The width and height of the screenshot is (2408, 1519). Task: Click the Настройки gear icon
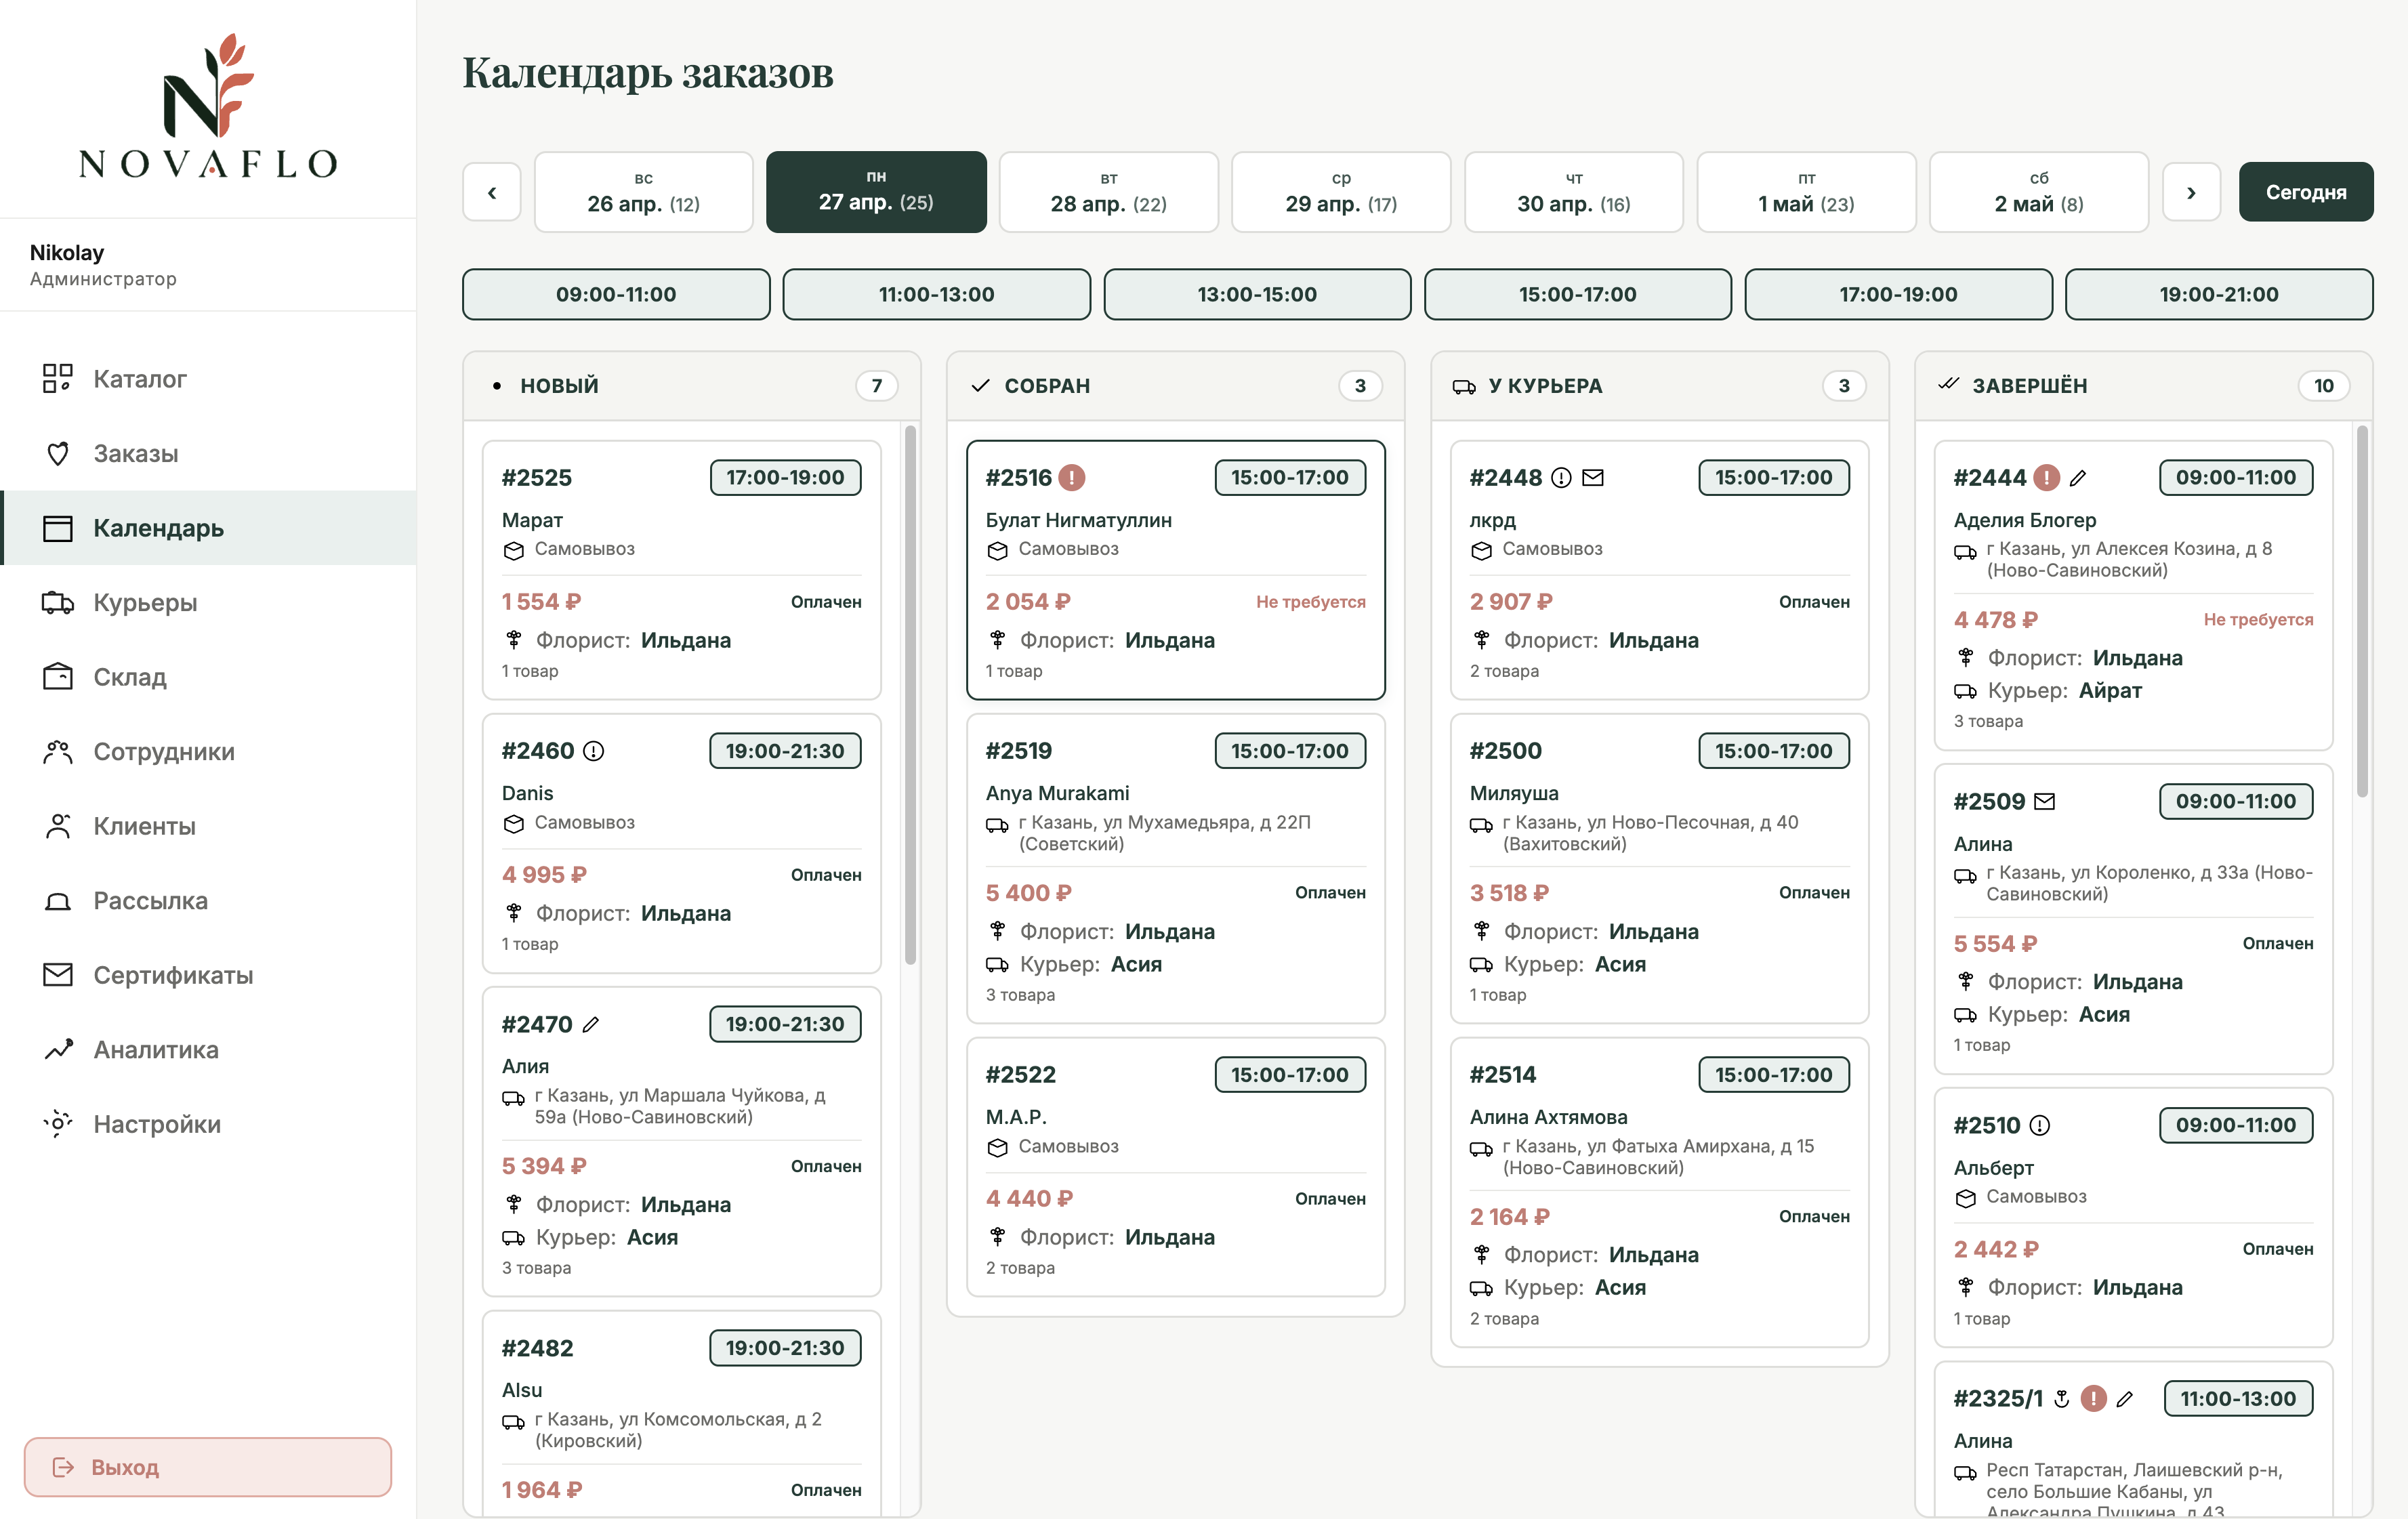58,1123
